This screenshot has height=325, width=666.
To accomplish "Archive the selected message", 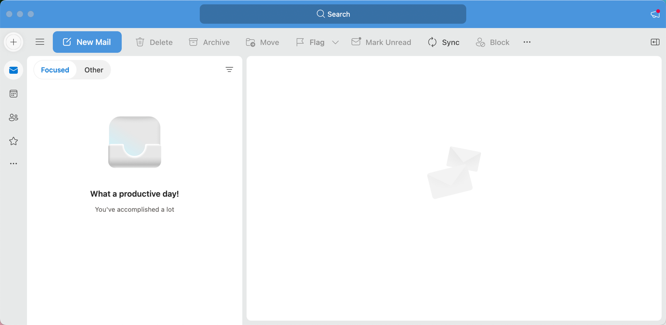I will (x=209, y=42).
